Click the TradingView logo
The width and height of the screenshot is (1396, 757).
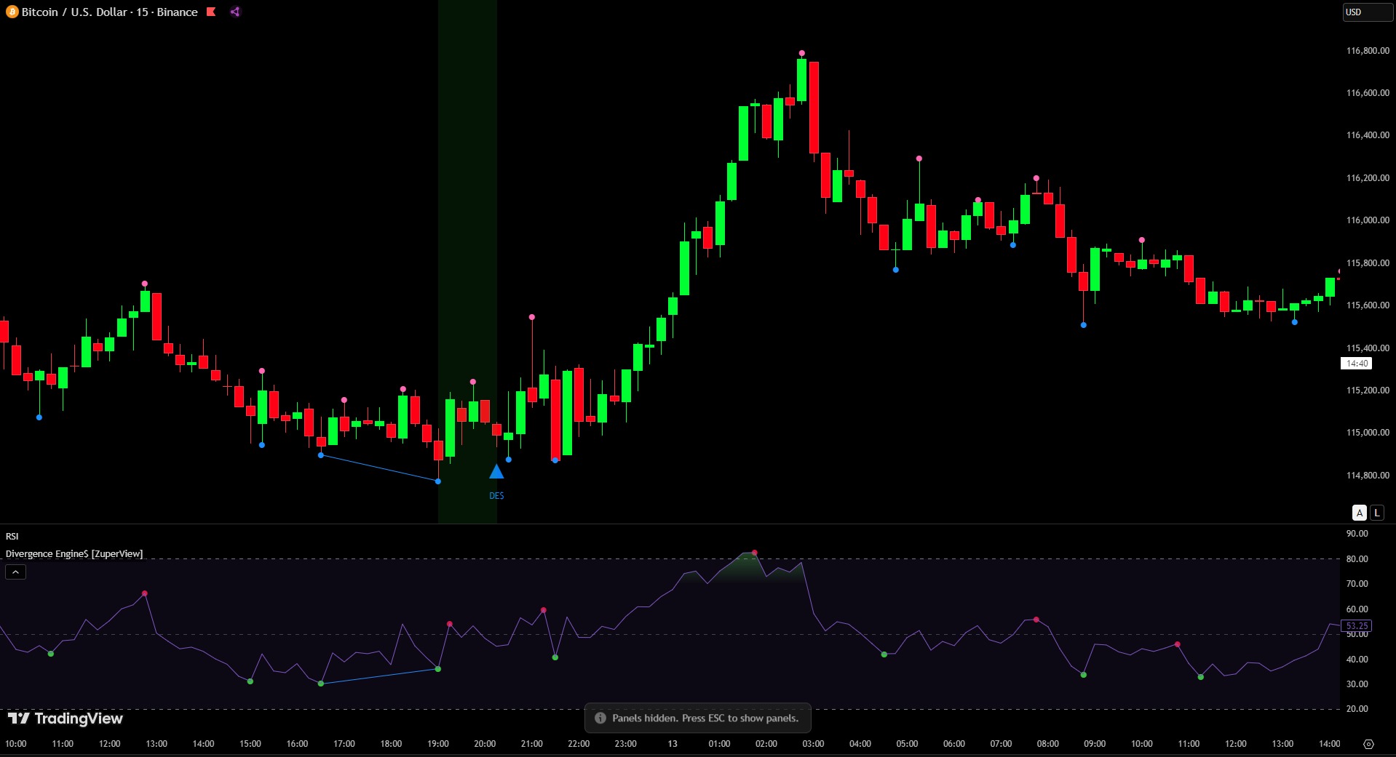click(66, 718)
